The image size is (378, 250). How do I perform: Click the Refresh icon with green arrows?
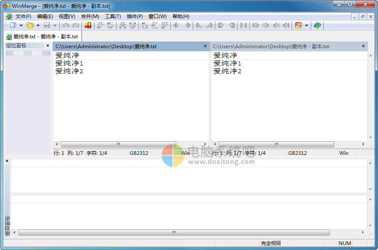[x=318, y=25]
